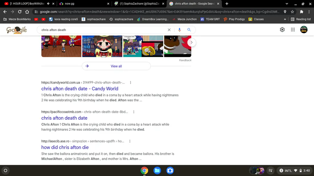This screenshot has height=176, width=314.
Task: Click View all images button
Action: [x=116, y=66]
